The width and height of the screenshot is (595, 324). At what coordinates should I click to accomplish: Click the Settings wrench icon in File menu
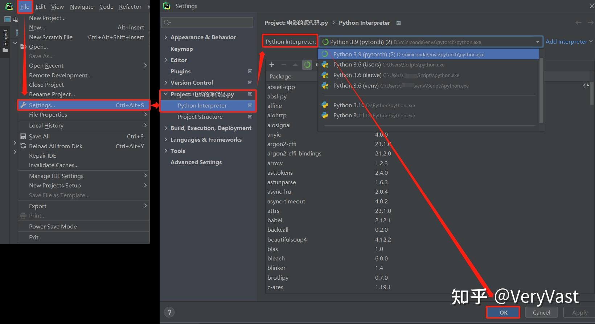(24, 105)
